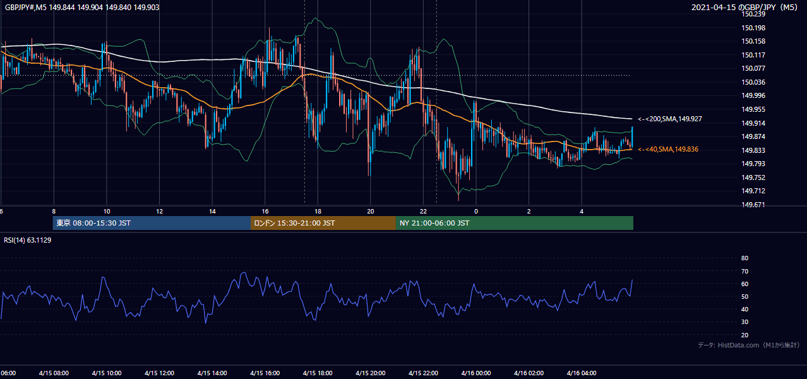Image resolution: width=807 pixels, height=379 pixels.
Task: Click the 150.036 price axis label
Action: (x=754, y=82)
